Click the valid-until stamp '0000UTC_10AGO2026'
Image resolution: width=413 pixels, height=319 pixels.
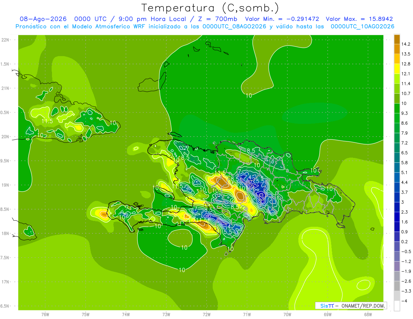(362, 26)
